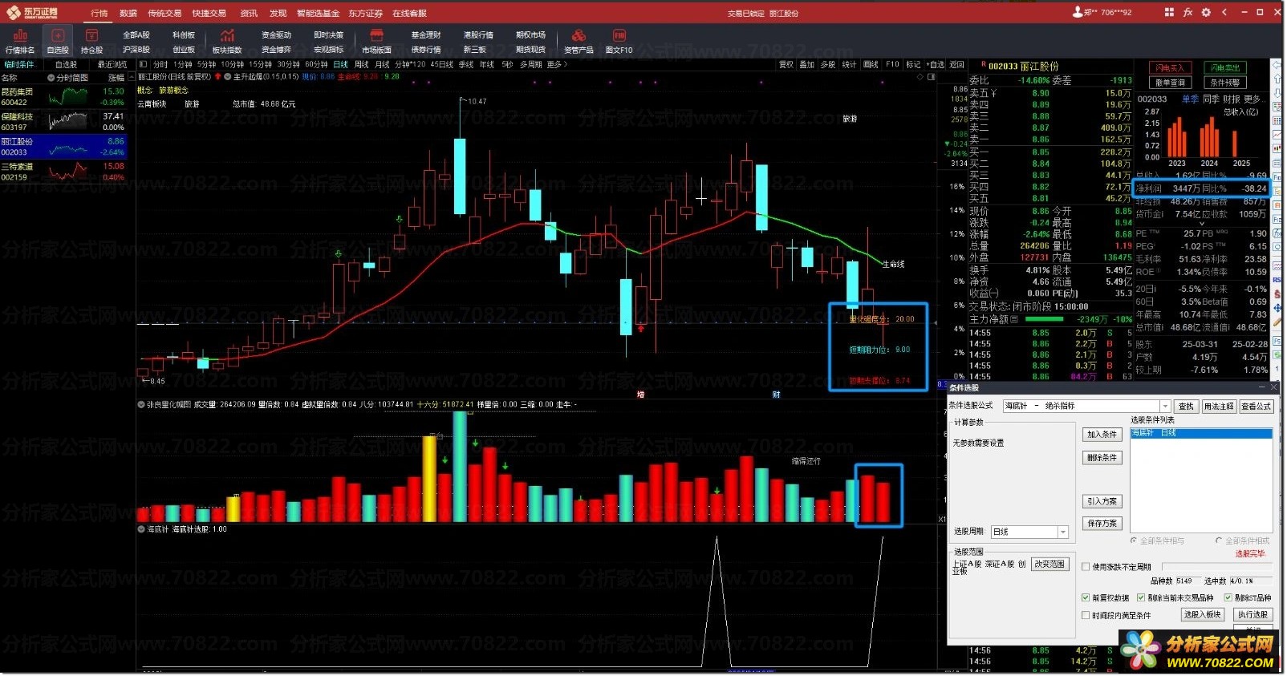Open the settings gear icon
Image resolution: width=1287 pixels, height=676 pixels.
pyautogui.click(x=1206, y=12)
